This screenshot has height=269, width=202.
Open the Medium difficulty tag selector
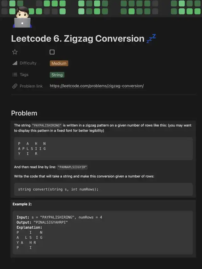click(59, 63)
